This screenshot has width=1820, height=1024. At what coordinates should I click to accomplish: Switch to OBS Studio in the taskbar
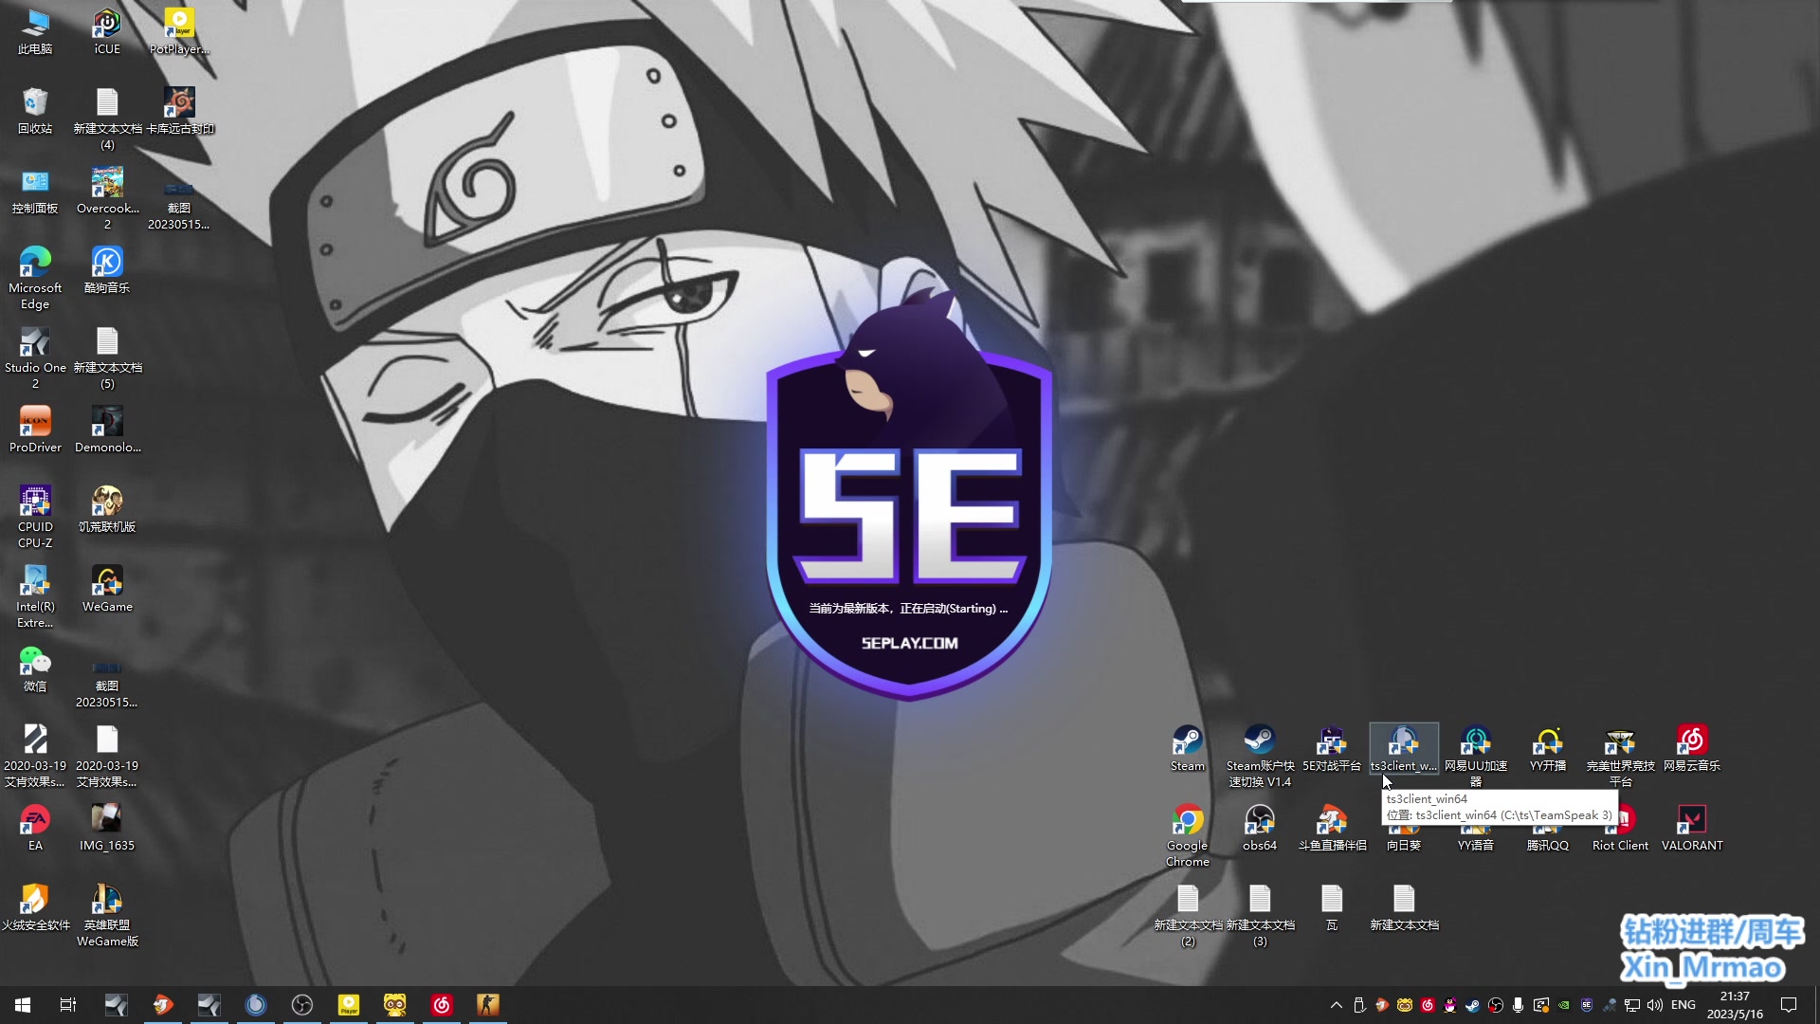pos(302,1005)
